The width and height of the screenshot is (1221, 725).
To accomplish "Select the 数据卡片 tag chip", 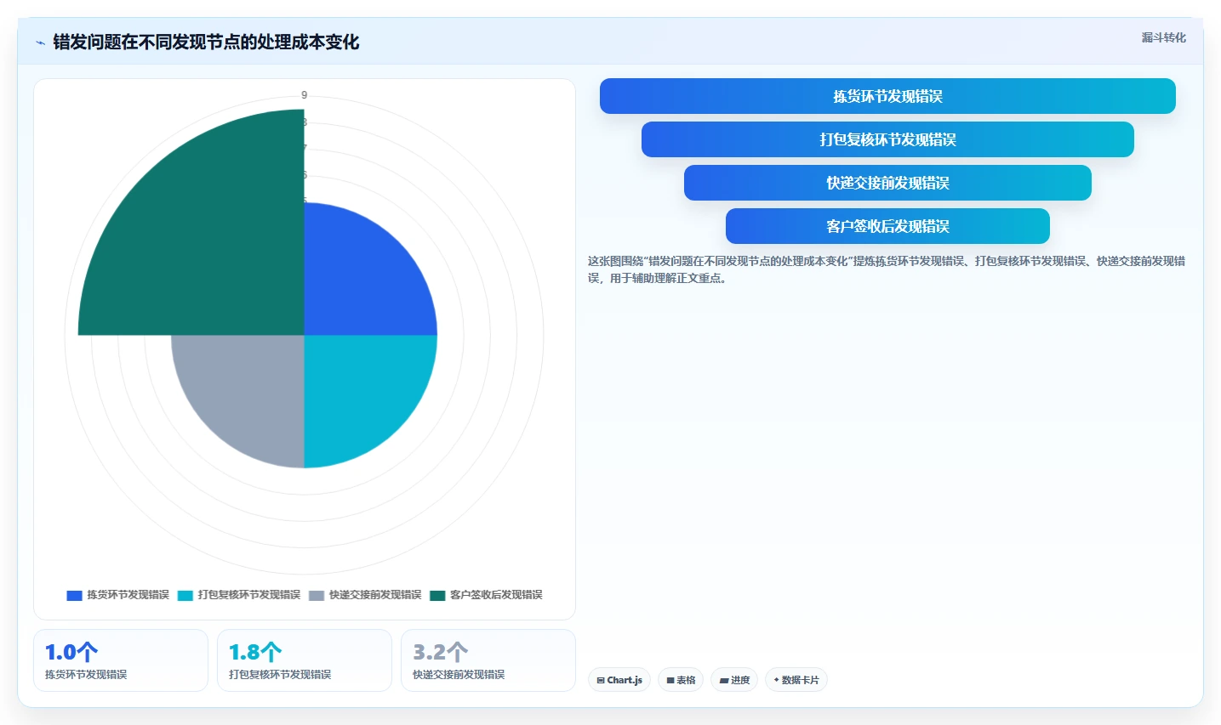I will point(796,680).
